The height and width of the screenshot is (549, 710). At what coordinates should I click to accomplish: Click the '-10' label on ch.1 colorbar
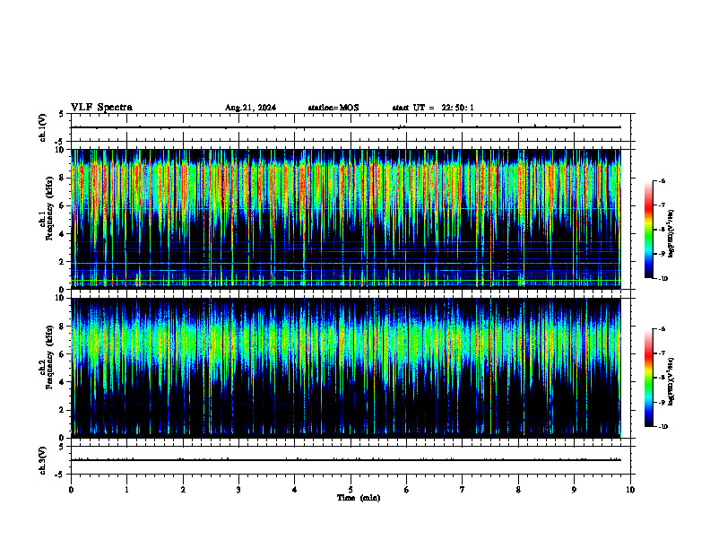coord(662,279)
